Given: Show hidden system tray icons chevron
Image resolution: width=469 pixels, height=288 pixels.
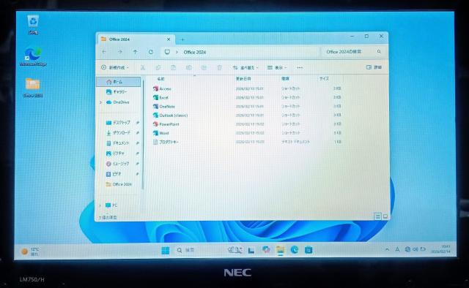Looking at the screenshot, I should tap(387, 249).
